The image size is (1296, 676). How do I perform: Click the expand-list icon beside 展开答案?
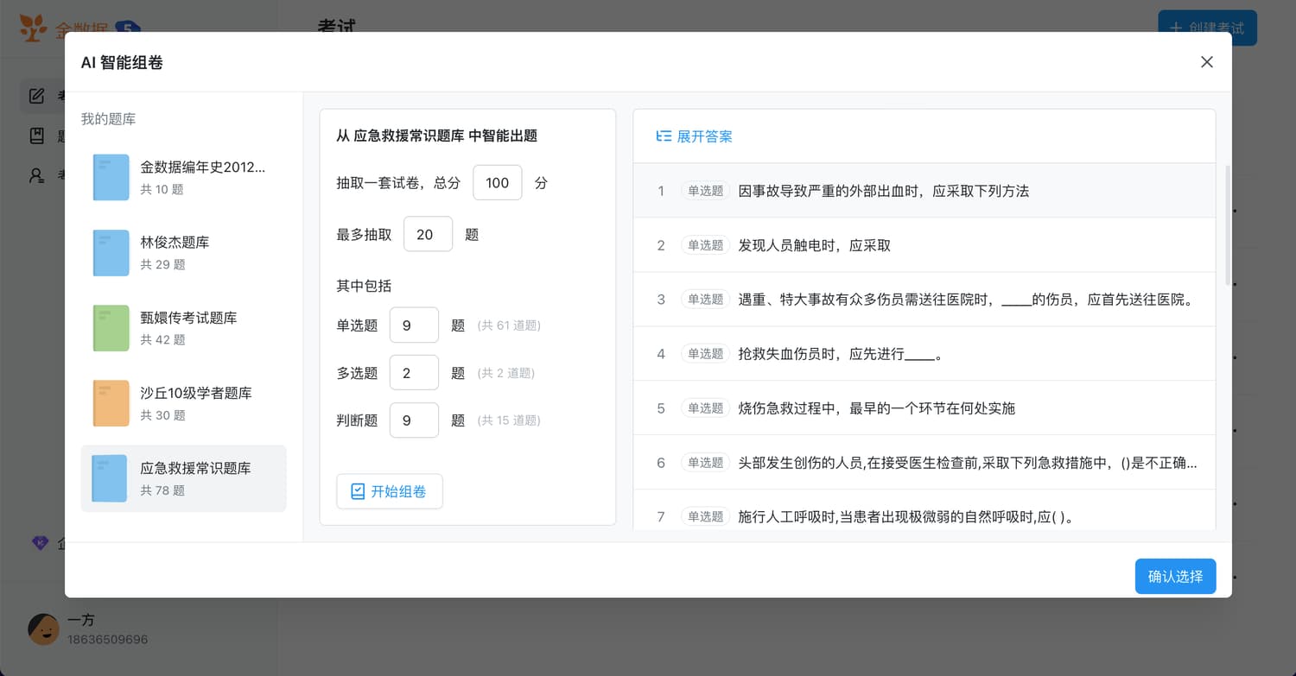pyautogui.click(x=664, y=136)
